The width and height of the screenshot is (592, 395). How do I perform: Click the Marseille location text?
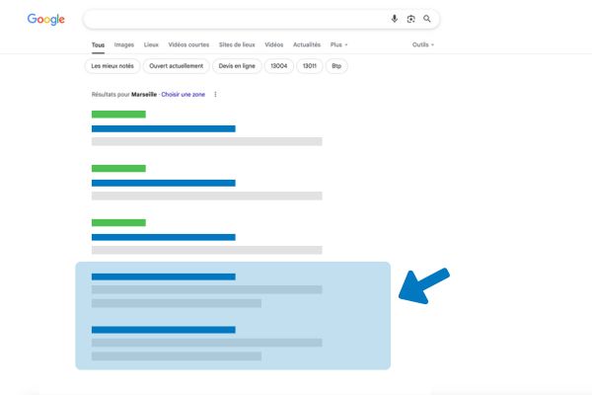pyautogui.click(x=144, y=95)
